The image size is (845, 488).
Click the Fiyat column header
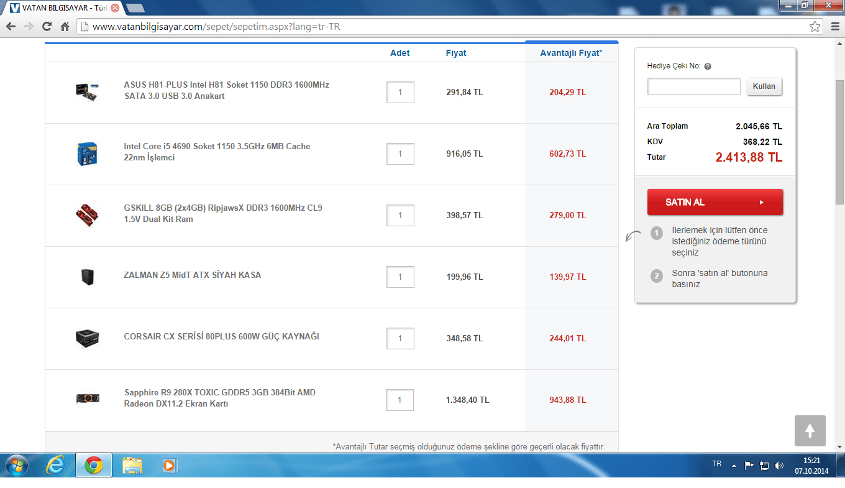[456, 53]
